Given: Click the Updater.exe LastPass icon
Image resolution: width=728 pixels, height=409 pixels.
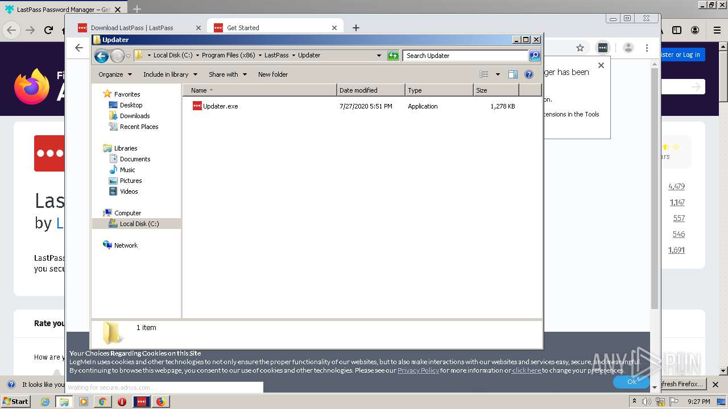Looking at the screenshot, I should click(x=197, y=106).
